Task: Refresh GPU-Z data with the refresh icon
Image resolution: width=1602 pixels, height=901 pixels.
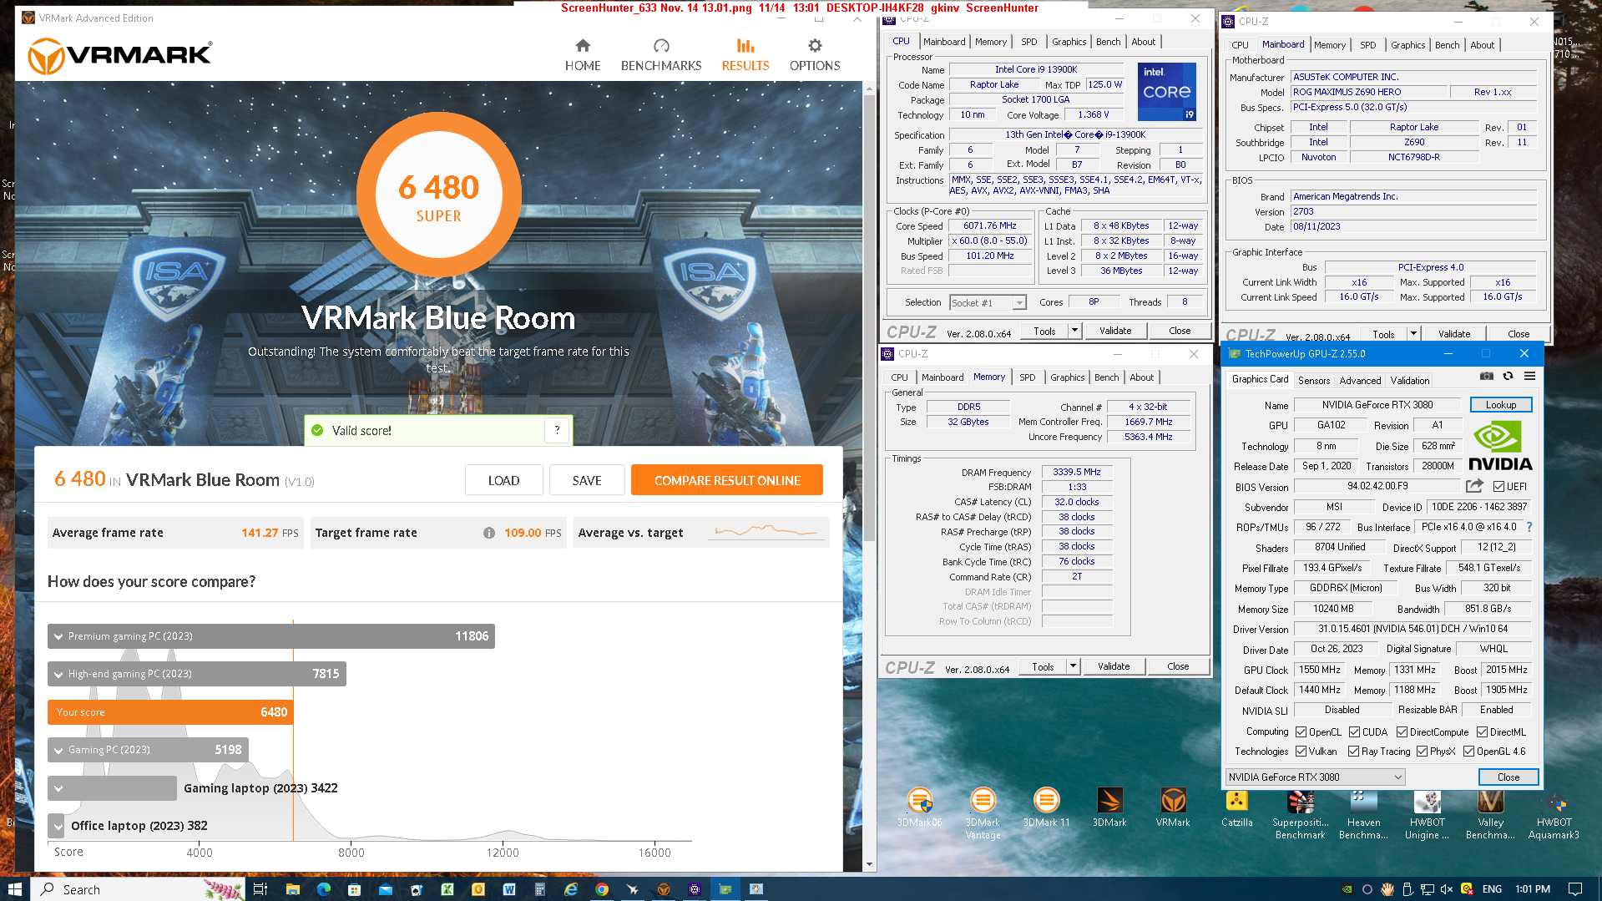Action: click(1508, 377)
